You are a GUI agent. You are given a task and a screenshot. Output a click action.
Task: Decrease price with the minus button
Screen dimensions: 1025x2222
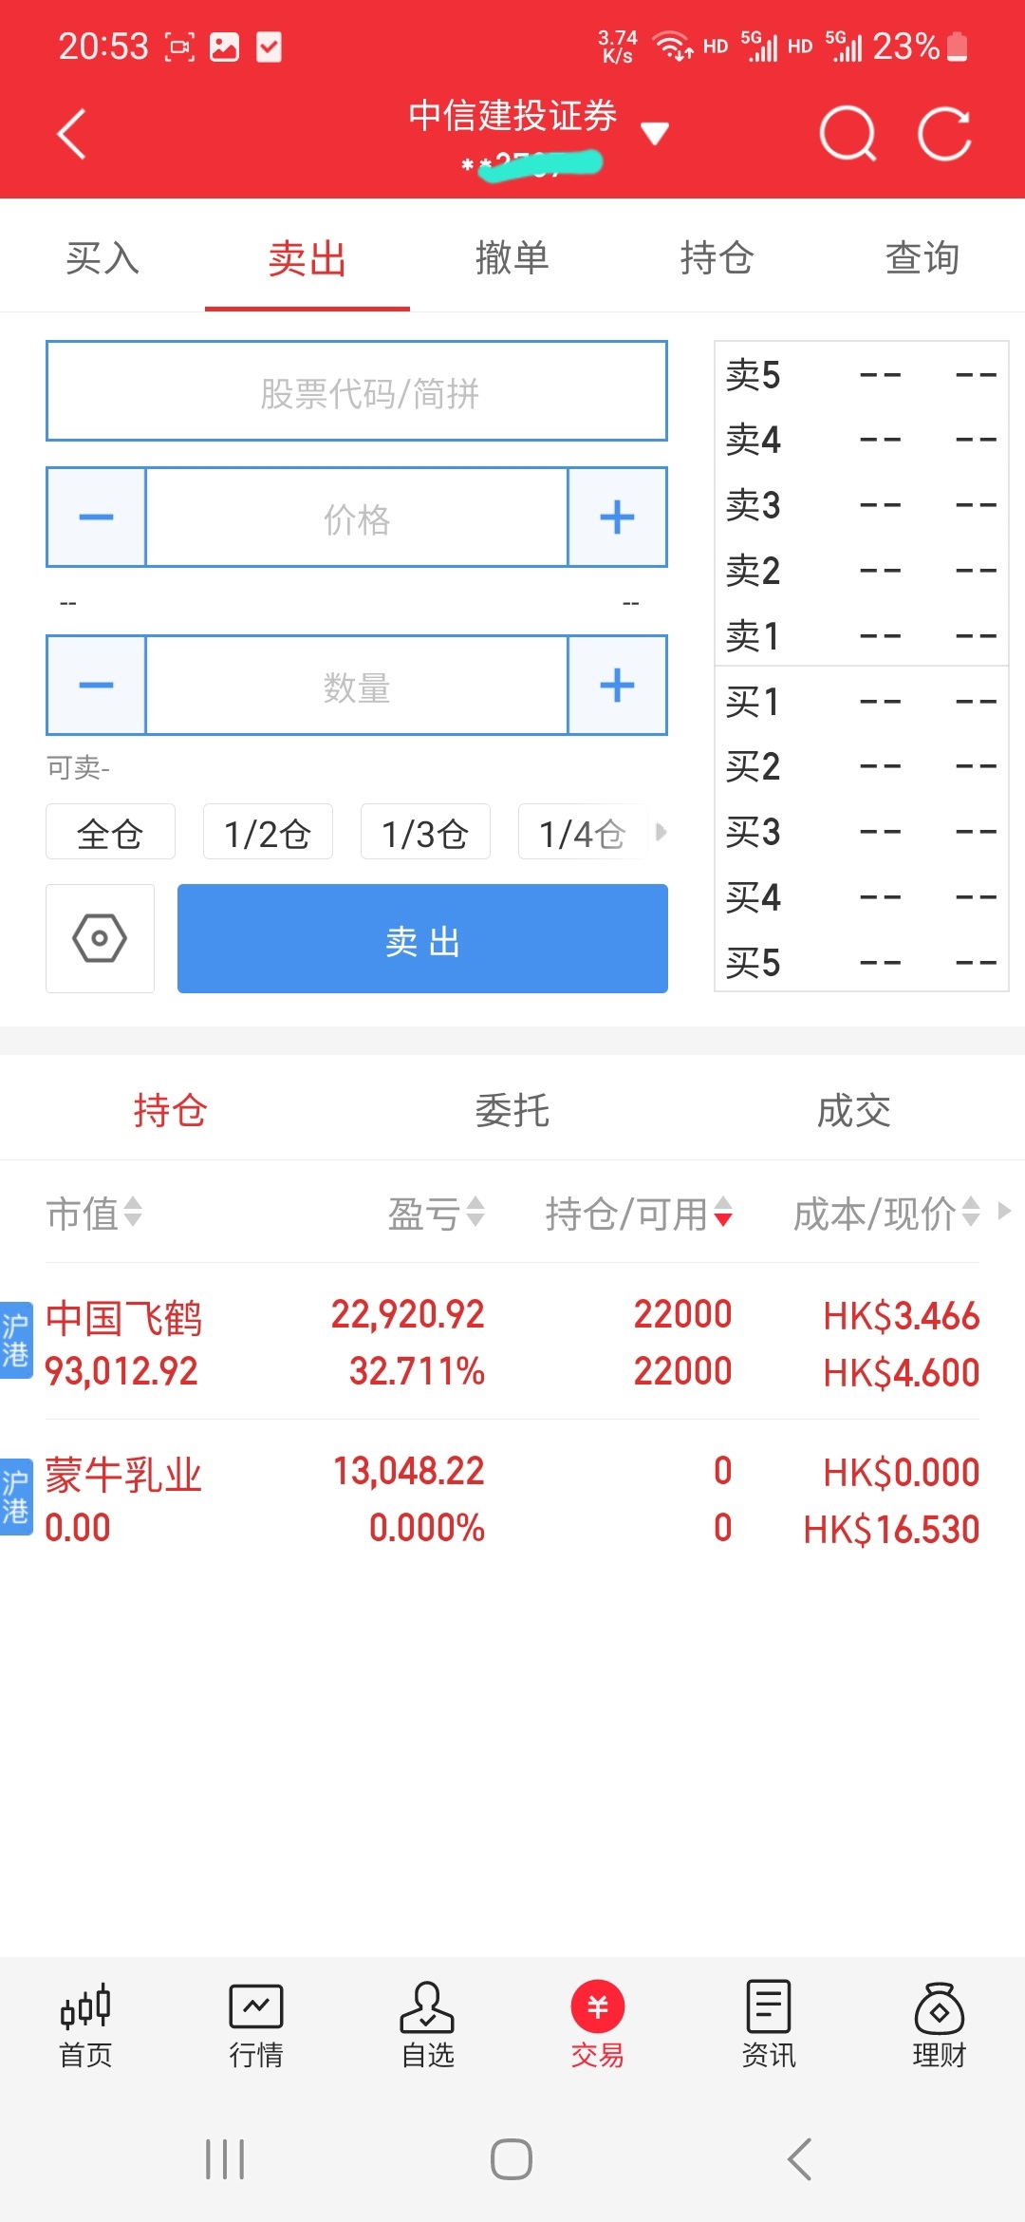tap(96, 517)
